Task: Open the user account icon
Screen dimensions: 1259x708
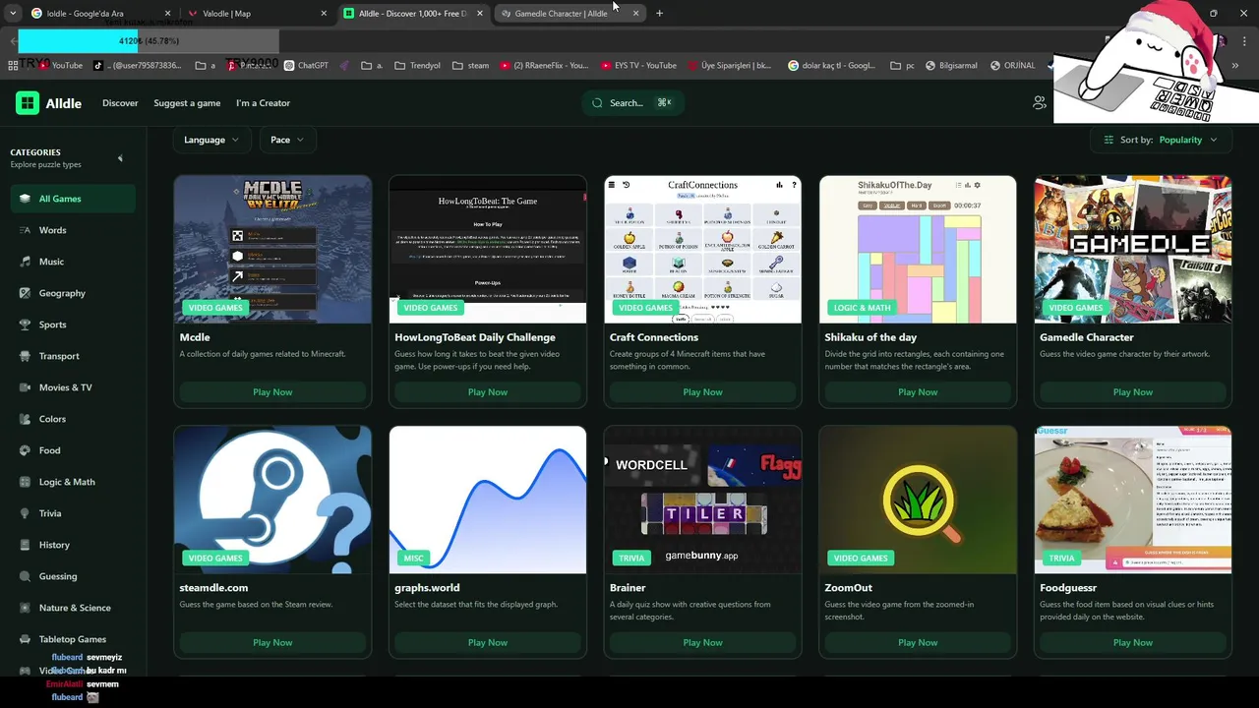Action: point(1040,102)
